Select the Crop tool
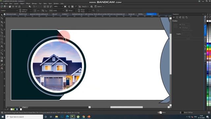Viewport: 211px width, 119px height. click(x=2, y=22)
